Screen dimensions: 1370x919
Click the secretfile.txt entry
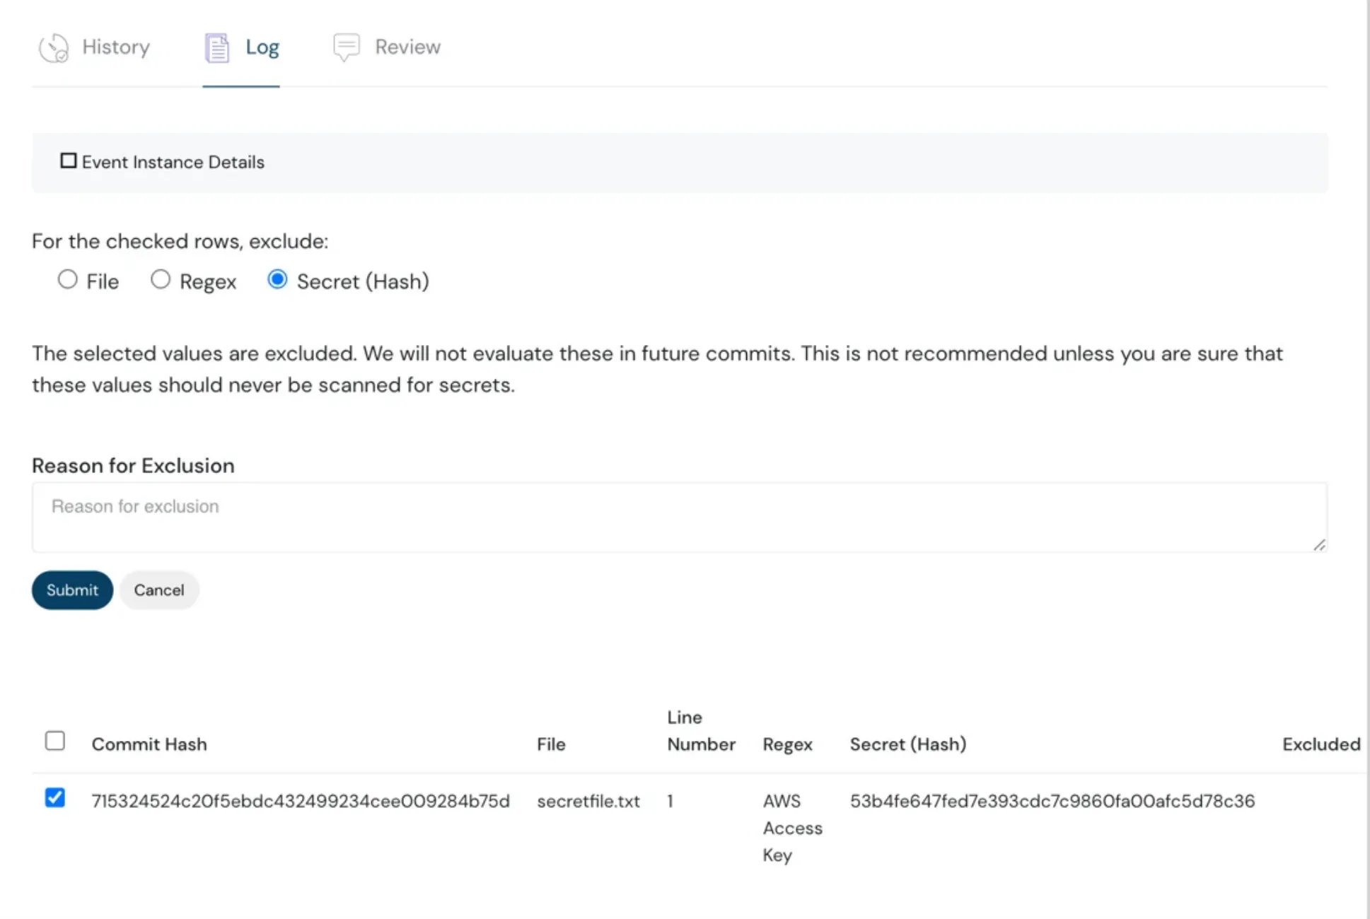point(588,801)
